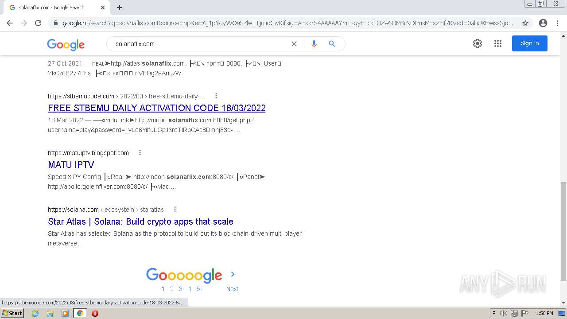Click the vertical page scrollbar thumb
Screen dimensions: 567x319
click(x=563, y=231)
